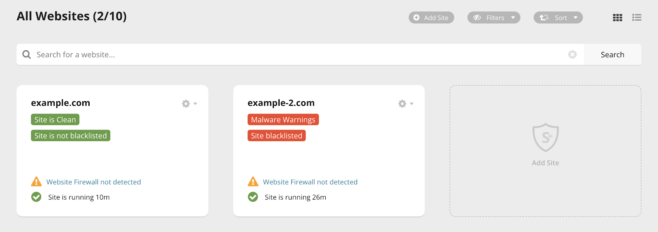Open Website Firewall not detected link for example.com

coord(94,182)
